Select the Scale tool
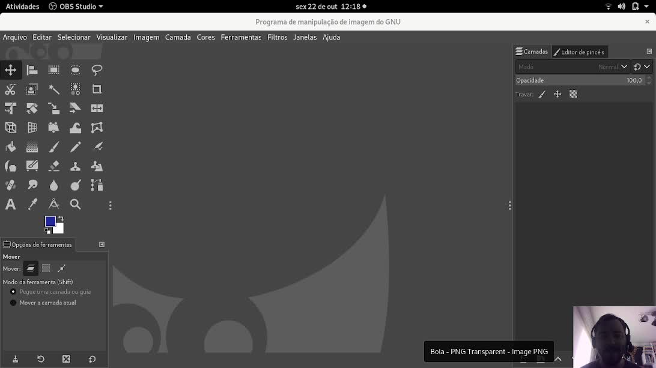 (x=53, y=108)
